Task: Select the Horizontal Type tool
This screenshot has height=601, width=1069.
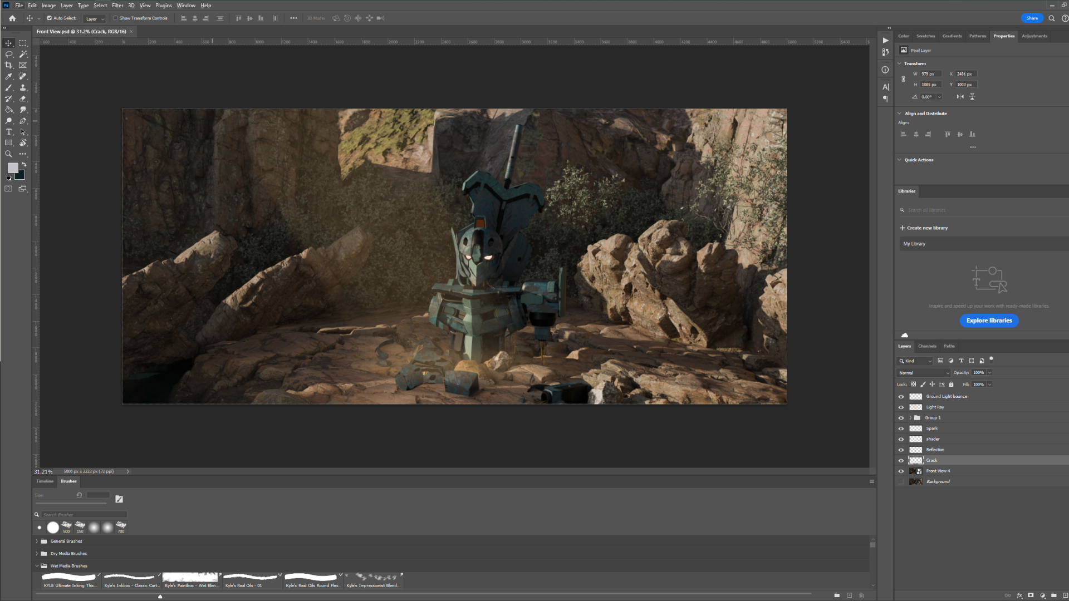Action: click(x=9, y=132)
